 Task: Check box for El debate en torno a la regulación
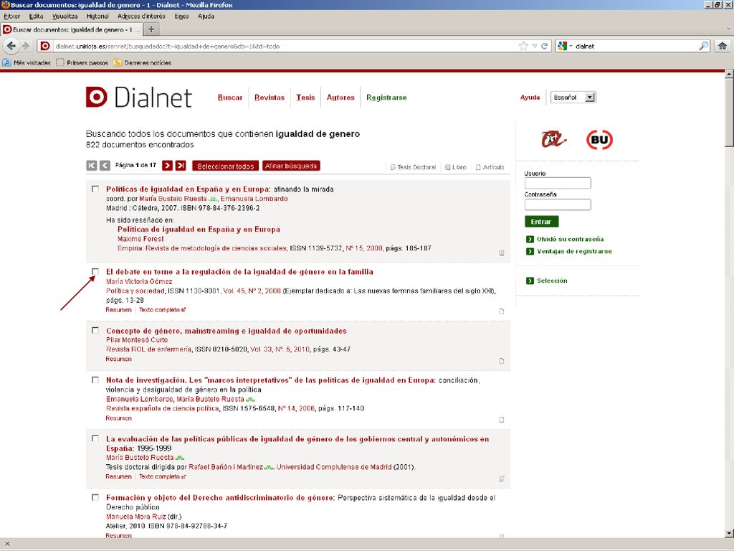click(95, 271)
